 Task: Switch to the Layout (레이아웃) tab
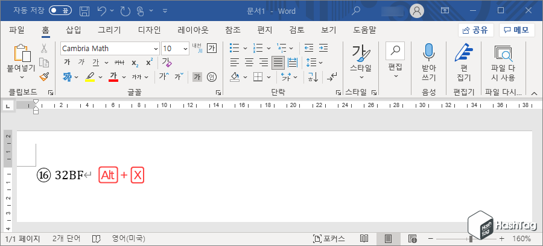tap(193, 30)
